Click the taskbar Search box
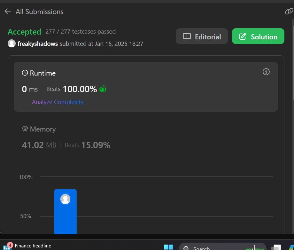This screenshot has height=250, width=294. pos(222,247)
